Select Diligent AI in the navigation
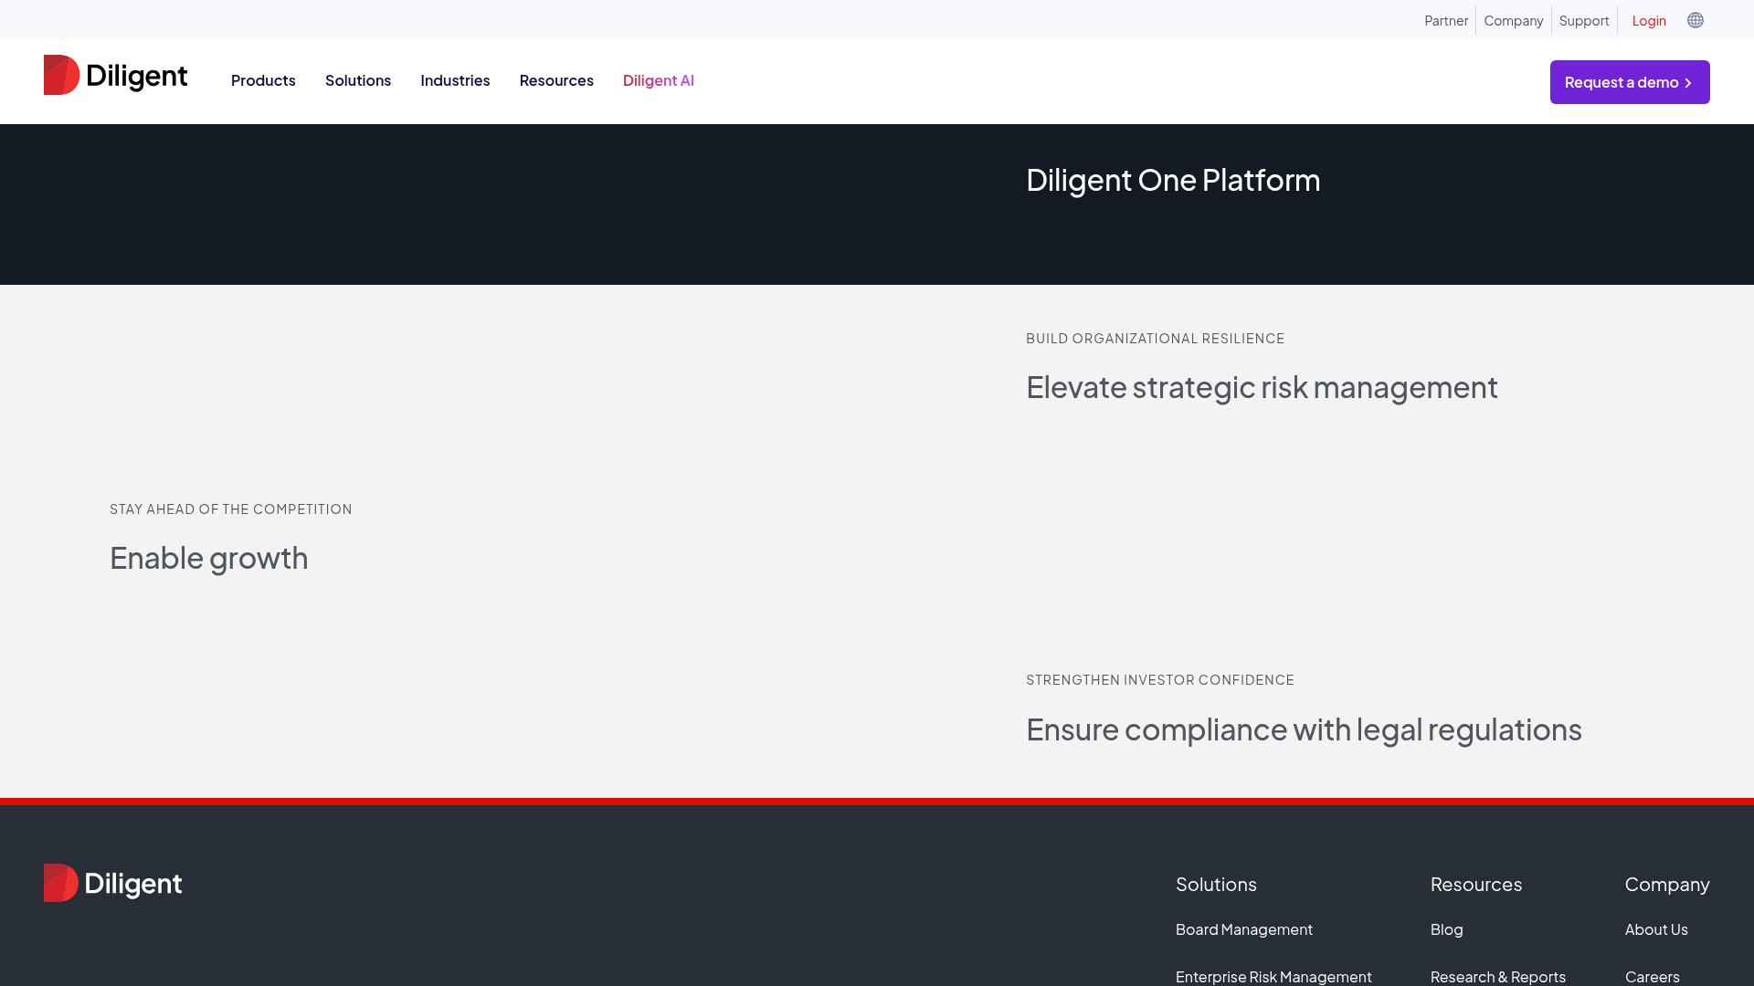Screen dimensions: 1754x986 click(658, 81)
